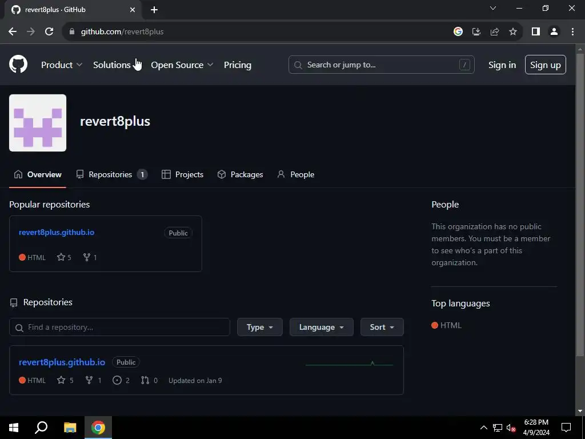Open the notifications action center
The image size is (585, 439).
tap(566, 428)
